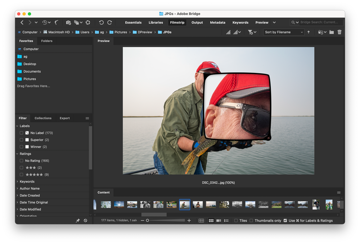Switch to the Essentials workspace
This screenshot has width=360, height=244.
point(133,22)
